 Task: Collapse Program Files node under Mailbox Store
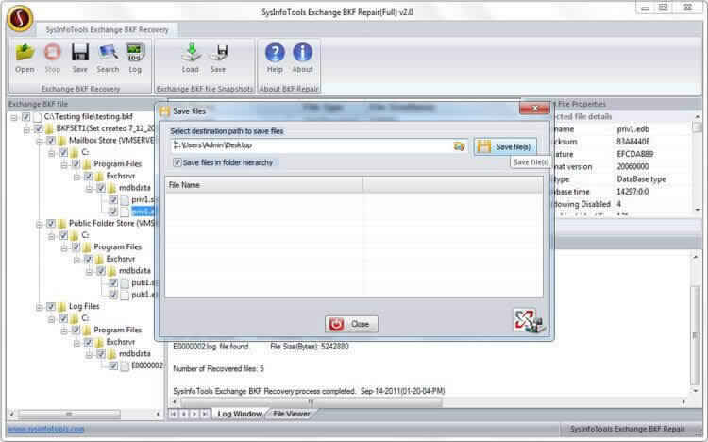click(64, 165)
